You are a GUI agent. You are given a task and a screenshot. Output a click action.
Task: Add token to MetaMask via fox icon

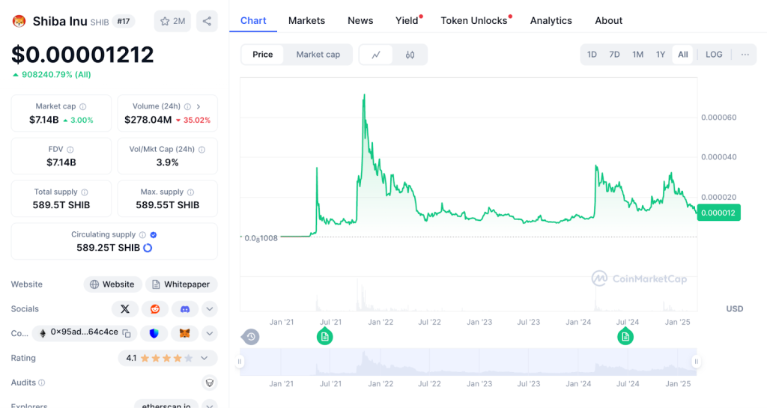184,333
